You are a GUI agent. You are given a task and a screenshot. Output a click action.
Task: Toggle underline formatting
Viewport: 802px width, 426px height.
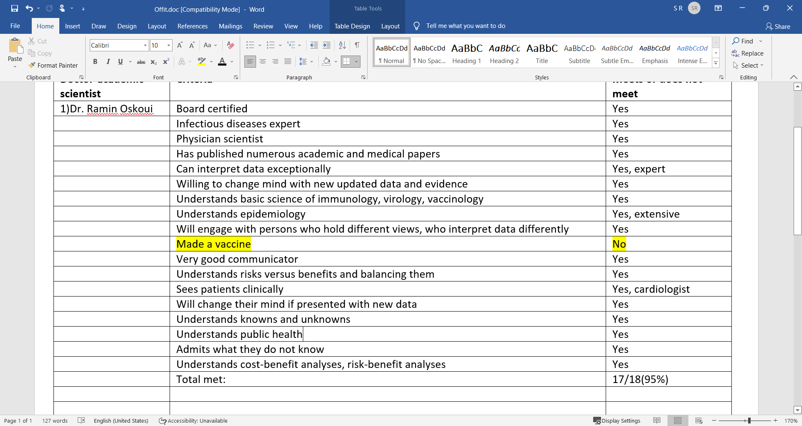[120, 62]
